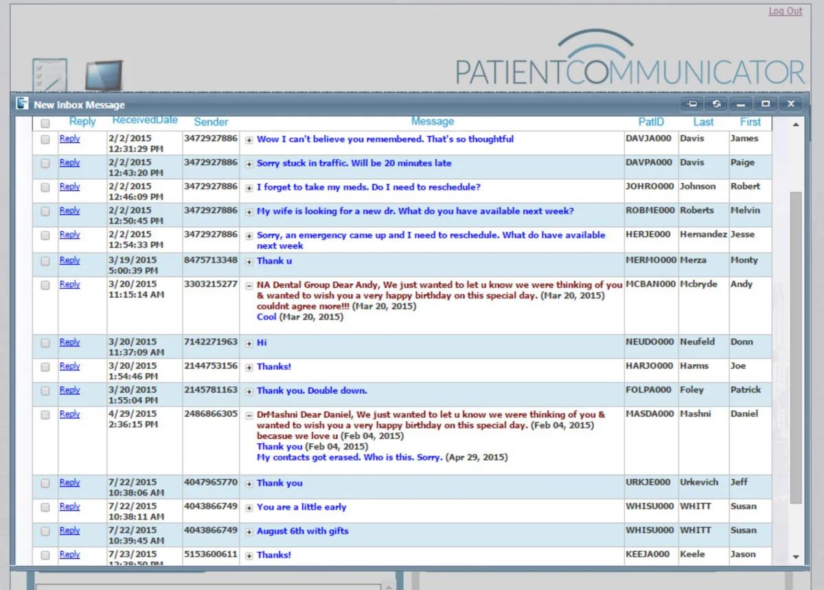Check the checkbox beside Keele Jason's message
This screenshot has width=824, height=590.
click(x=45, y=554)
